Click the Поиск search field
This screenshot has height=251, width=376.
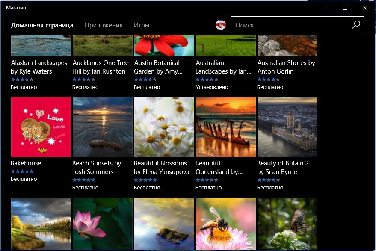[x=298, y=25]
